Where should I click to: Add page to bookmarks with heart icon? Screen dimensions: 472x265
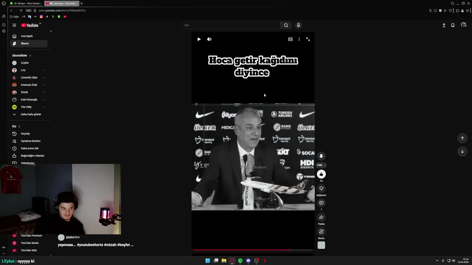tap(450, 11)
